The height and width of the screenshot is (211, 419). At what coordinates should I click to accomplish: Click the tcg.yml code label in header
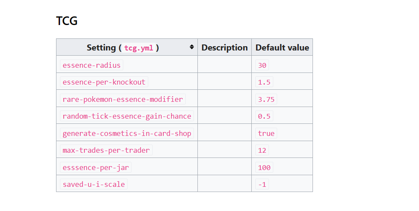click(139, 48)
